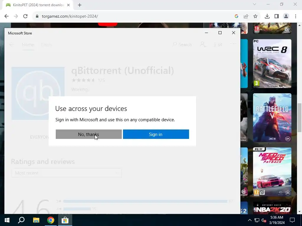Go back in the Chrome browser
302x226 pixels.
click(x=6, y=16)
